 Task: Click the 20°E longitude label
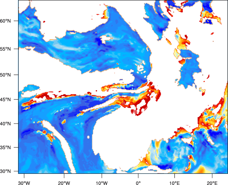pyautogui.click(x=212, y=183)
